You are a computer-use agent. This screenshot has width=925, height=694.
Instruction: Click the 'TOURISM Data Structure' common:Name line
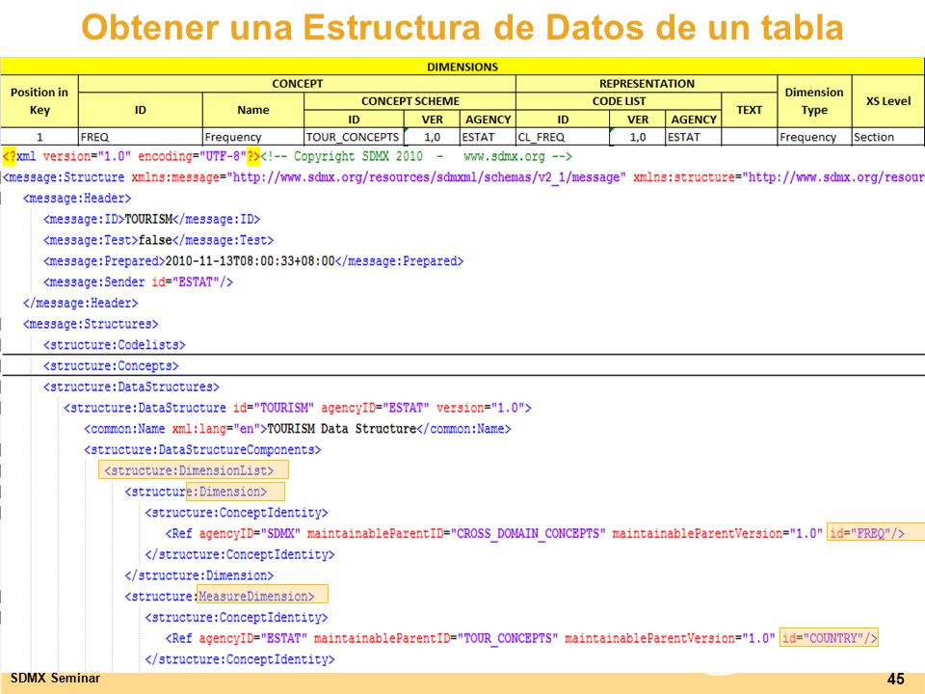298,428
